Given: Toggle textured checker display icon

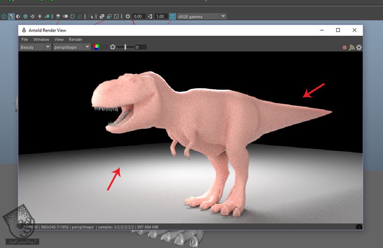Looking at the screenshot, I should [33, 16].
